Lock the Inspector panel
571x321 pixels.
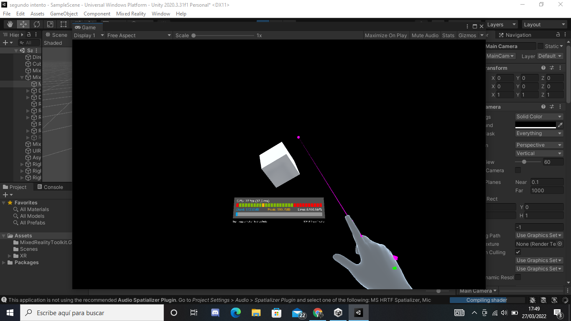[x=558, y=35]
